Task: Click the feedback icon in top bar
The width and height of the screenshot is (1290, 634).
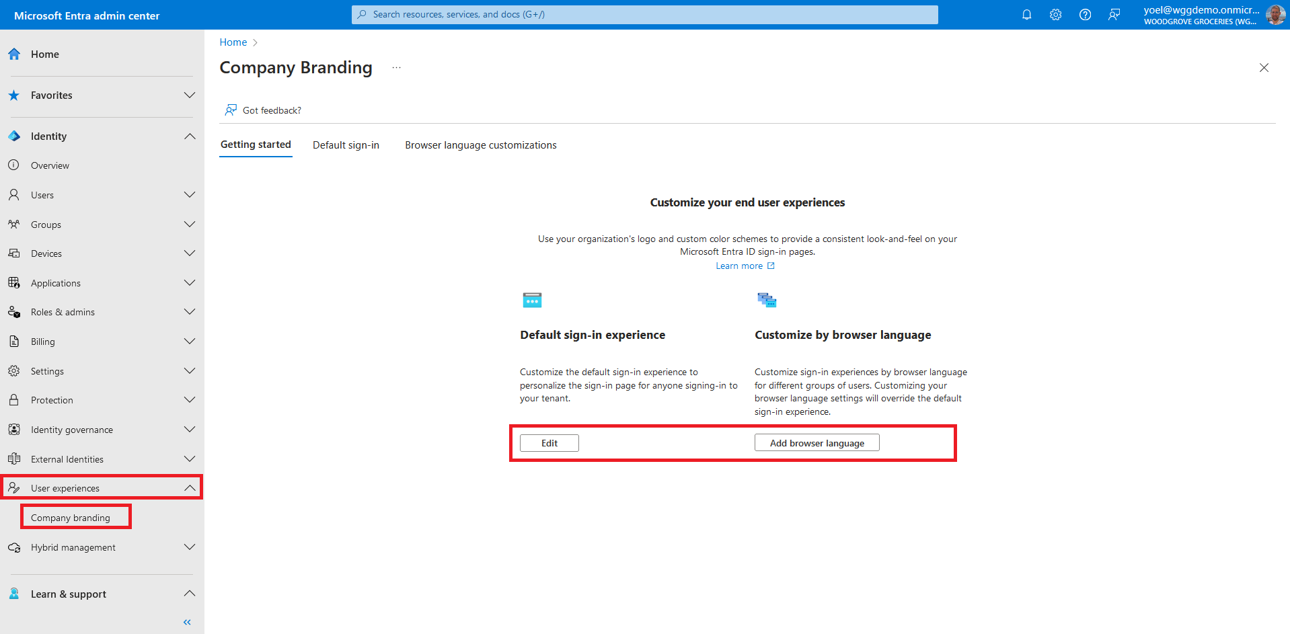Action: point(1114,15)
